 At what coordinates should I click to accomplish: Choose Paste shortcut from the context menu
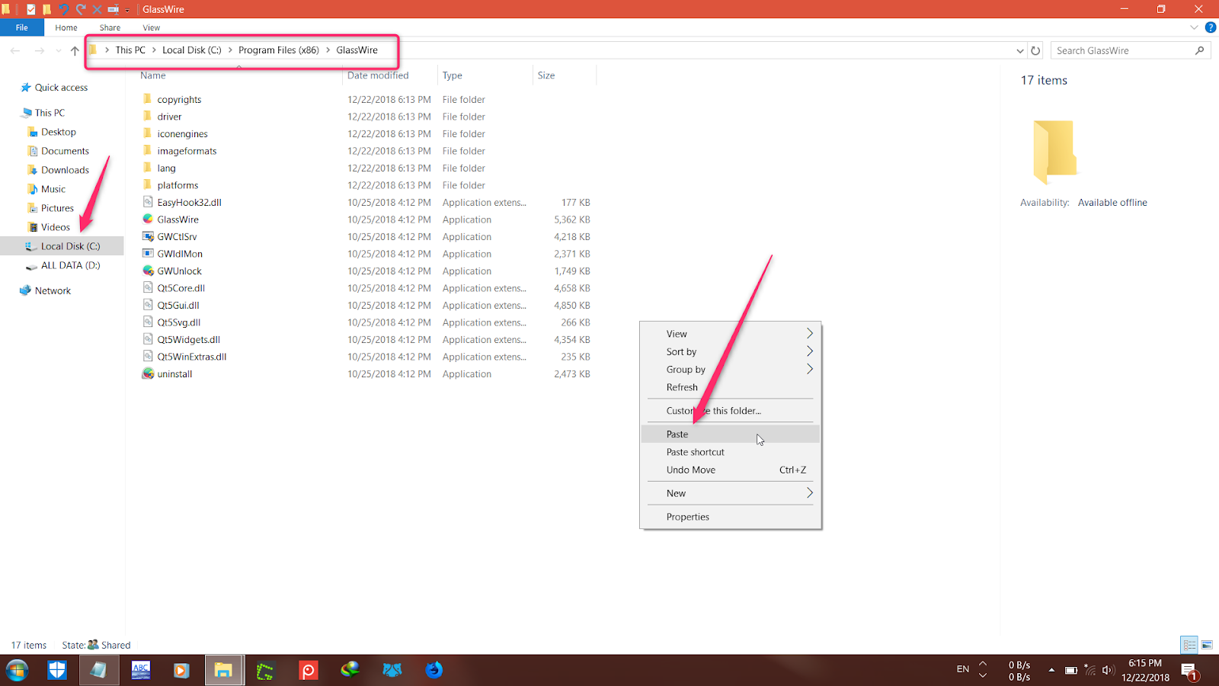pyautogui.click(x=730, y=452)
